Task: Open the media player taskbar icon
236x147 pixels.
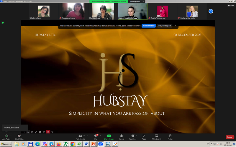Action: point(23,144)
